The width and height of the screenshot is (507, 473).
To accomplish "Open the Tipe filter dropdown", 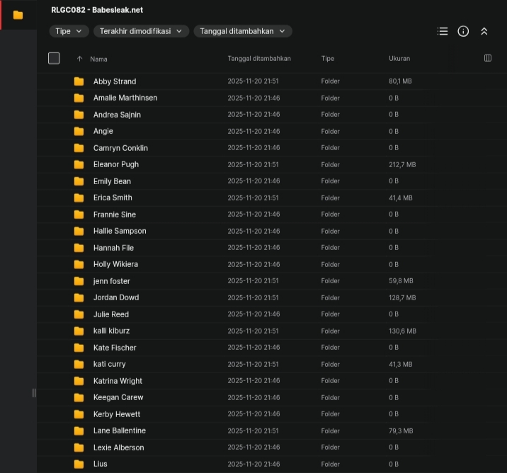I will coord(69,31).
